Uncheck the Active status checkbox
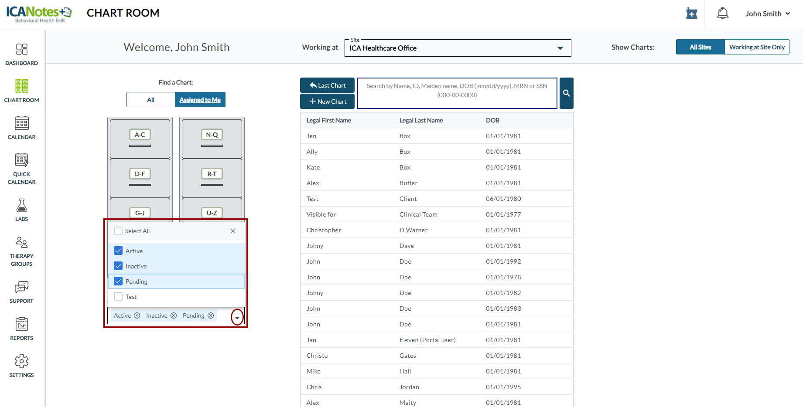The height and width of the screenshot is (407, 803). tap(118, 251)
